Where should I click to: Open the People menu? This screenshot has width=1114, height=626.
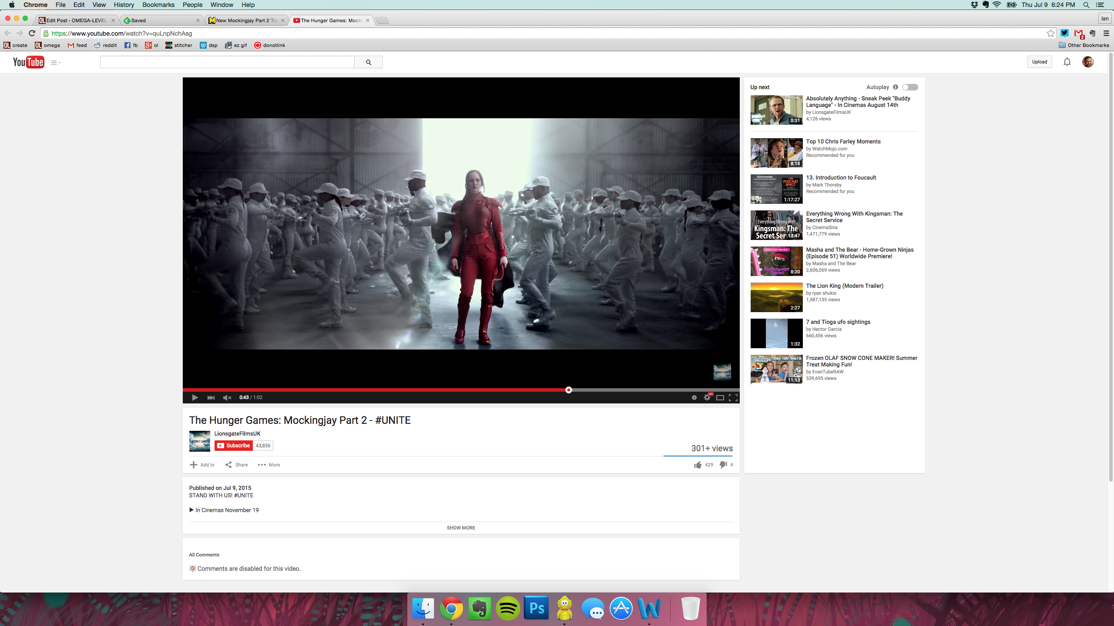[x=192, y=5]
